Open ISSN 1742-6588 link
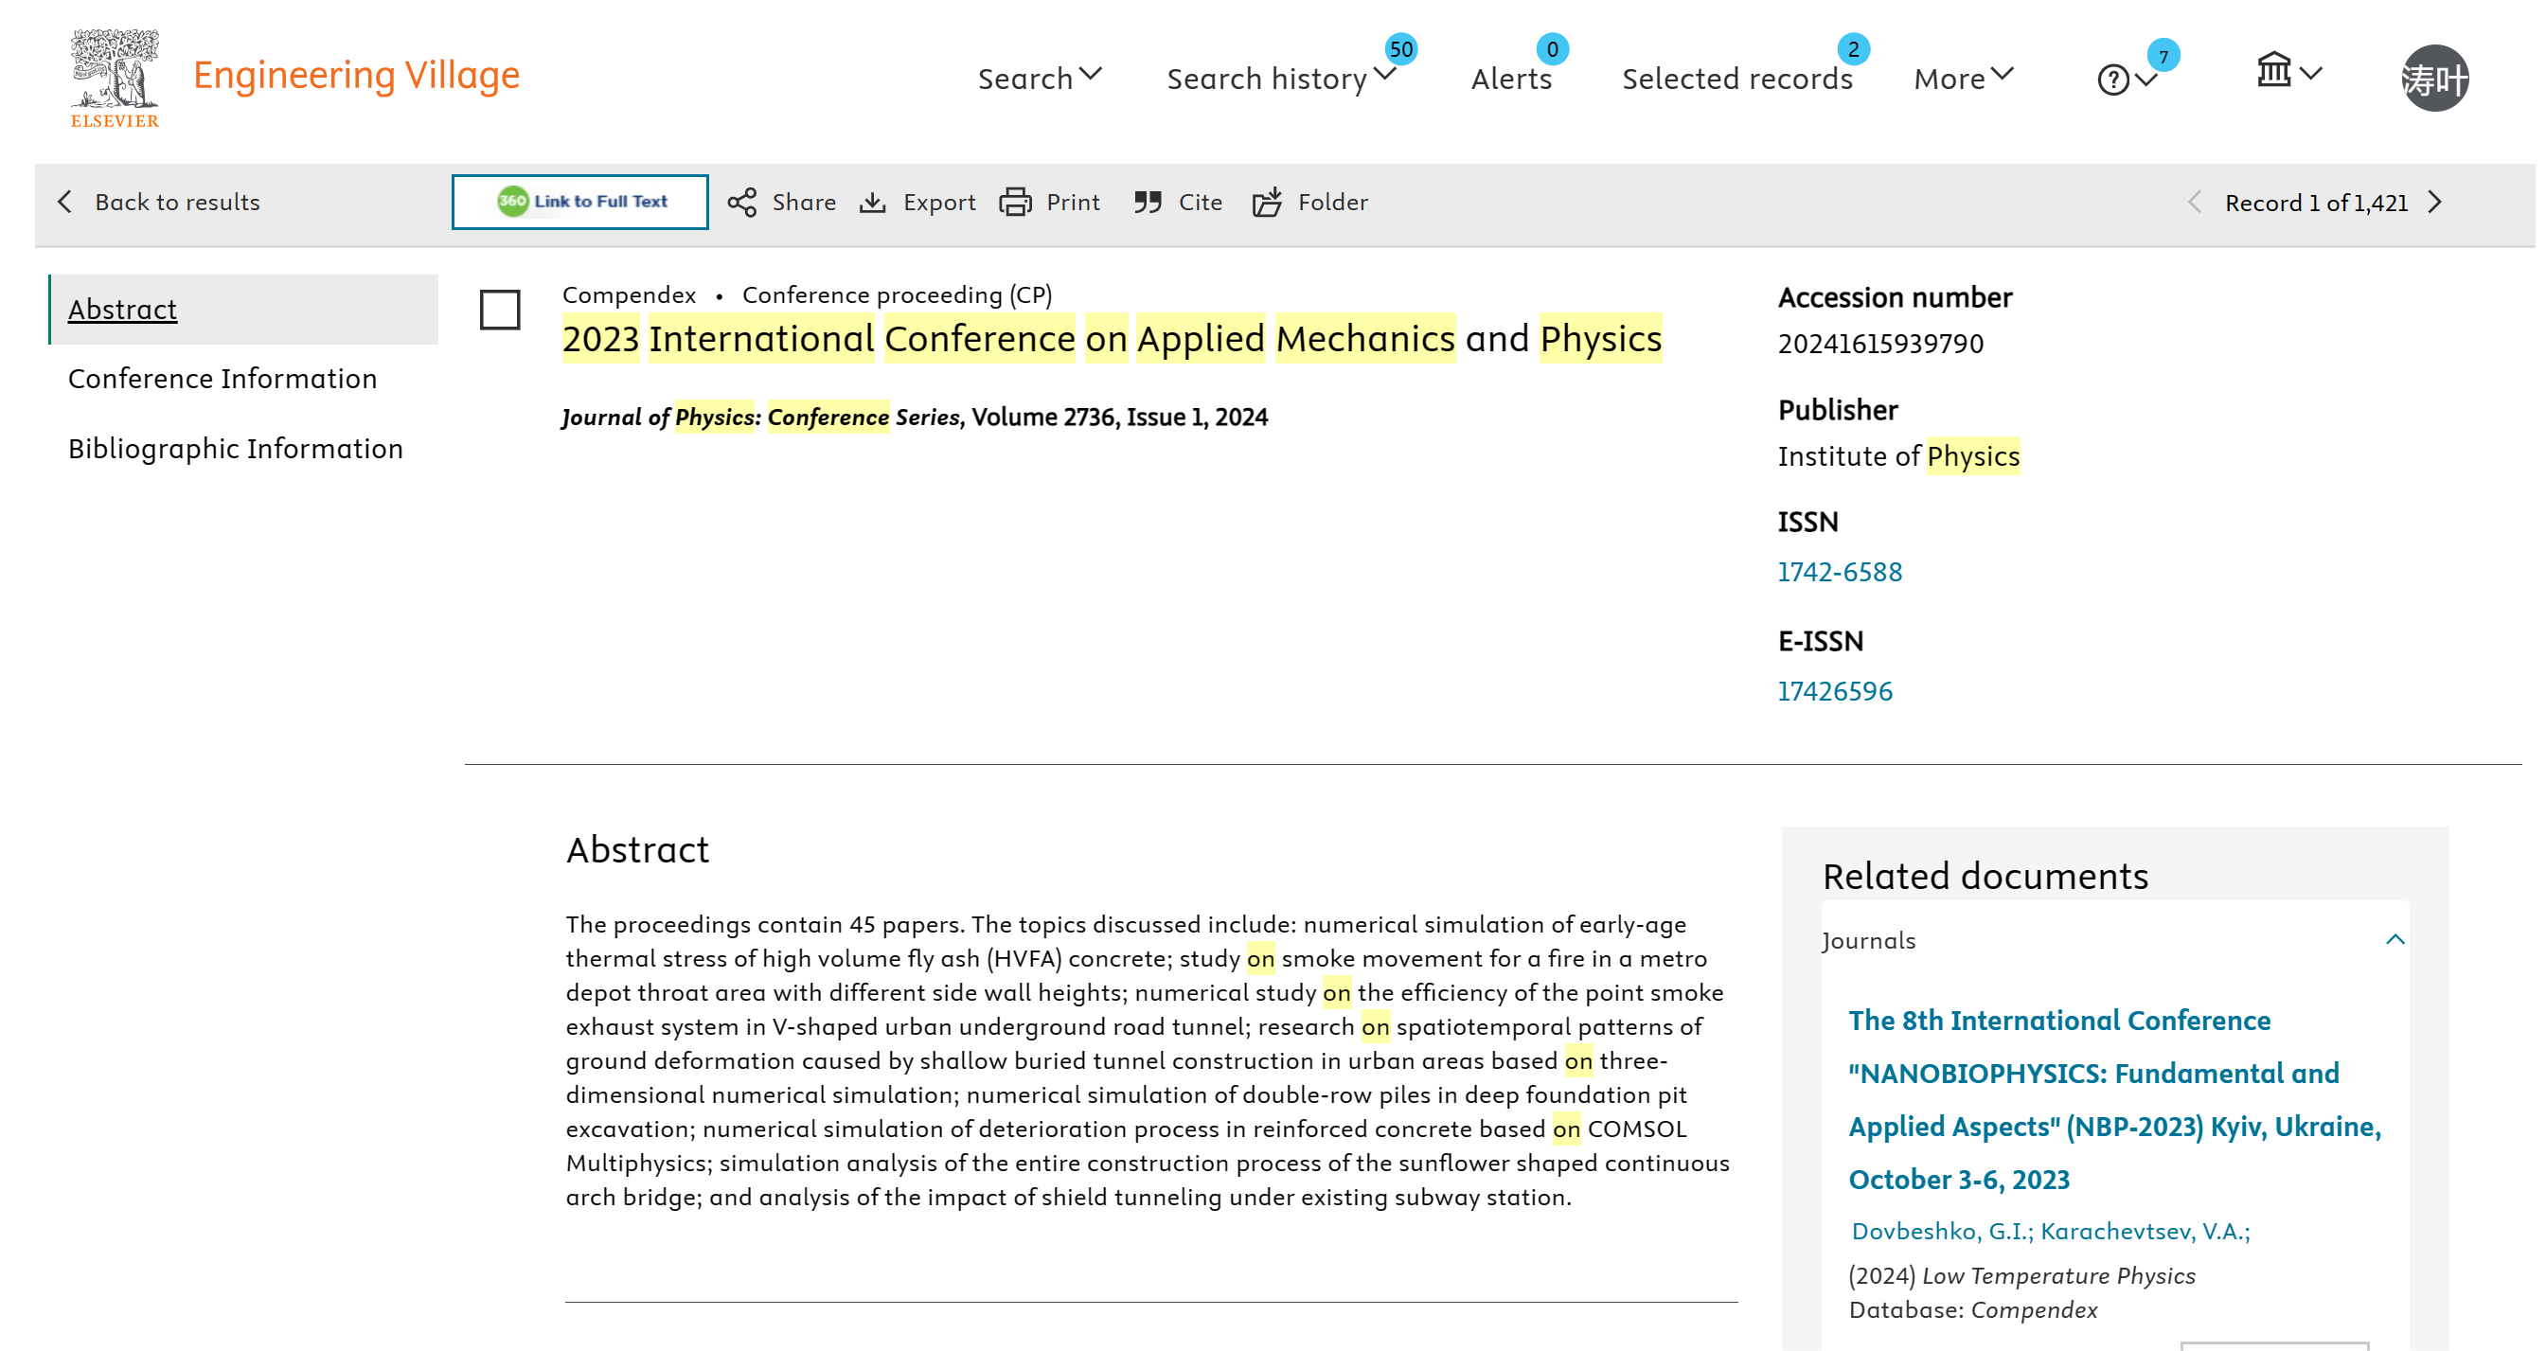The height and width of the screenshot is (1351, 2546). [1840, 571]
